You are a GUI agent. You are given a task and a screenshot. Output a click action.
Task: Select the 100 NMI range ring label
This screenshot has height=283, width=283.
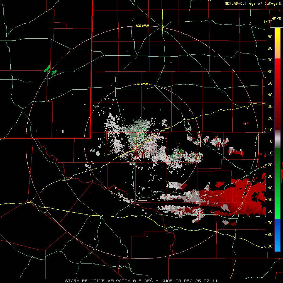click(x=142, y=26)
